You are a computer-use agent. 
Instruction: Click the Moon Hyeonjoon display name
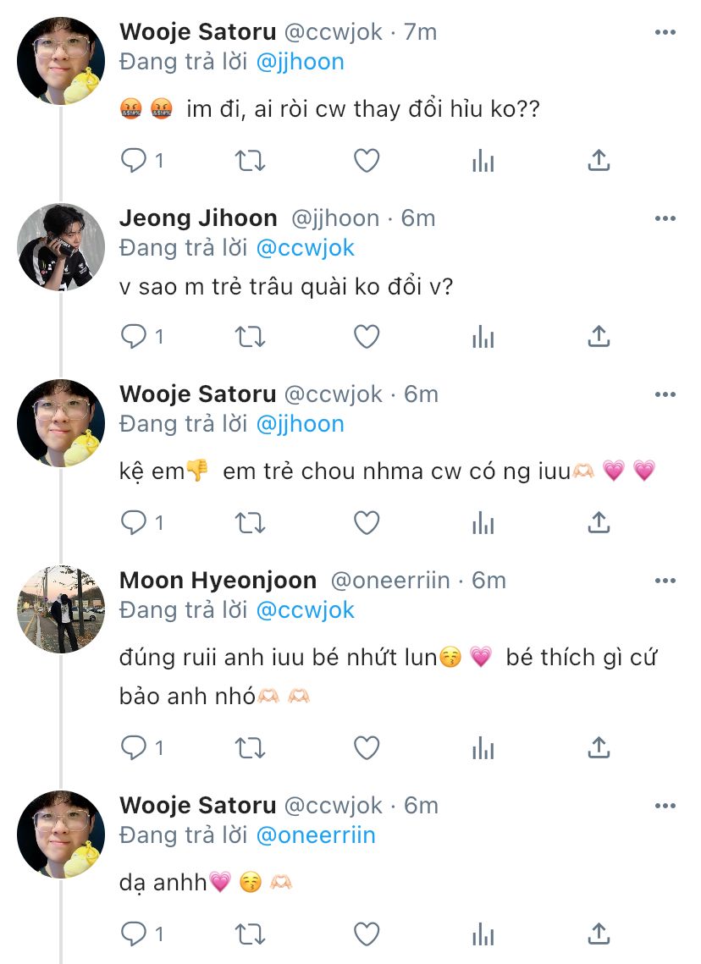[x=218, y=581]
